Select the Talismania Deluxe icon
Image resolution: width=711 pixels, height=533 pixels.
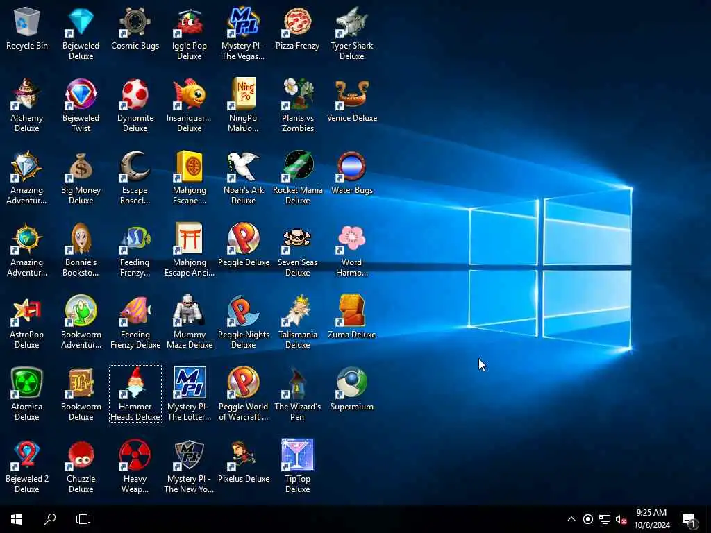pos(297,310)
